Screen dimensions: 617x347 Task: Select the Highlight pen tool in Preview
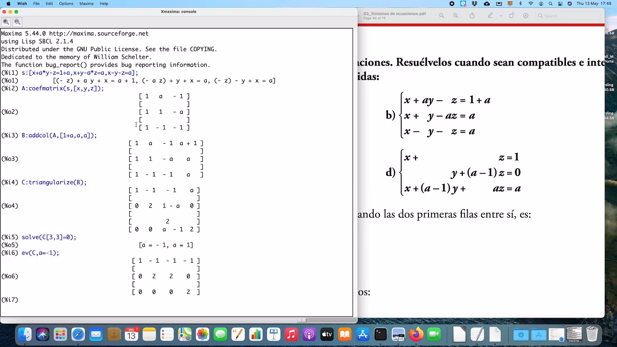click(x=490, y=16)
